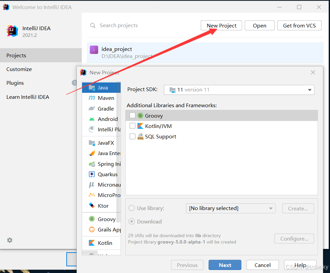Click the green Groovy icon in frameworks list

click(140, 116)
